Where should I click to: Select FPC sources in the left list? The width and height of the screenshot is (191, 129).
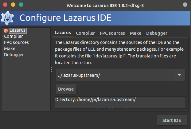point(16,42)
